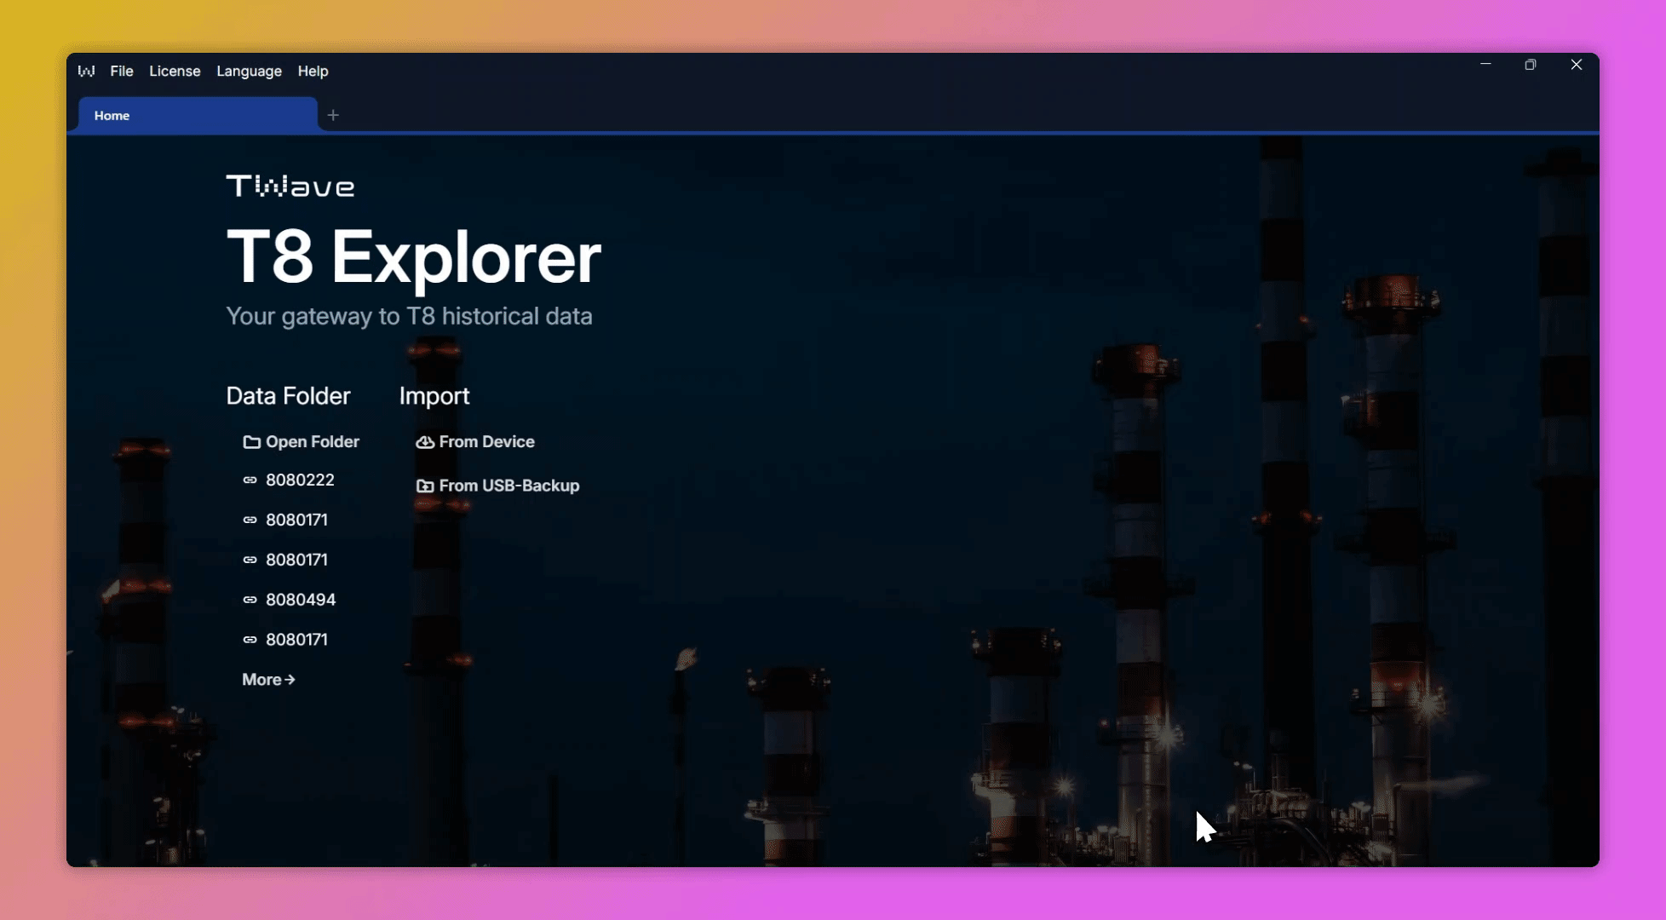Open the Help menu
The height and width of the screenshot is (920, 1666).
[312, 72]
